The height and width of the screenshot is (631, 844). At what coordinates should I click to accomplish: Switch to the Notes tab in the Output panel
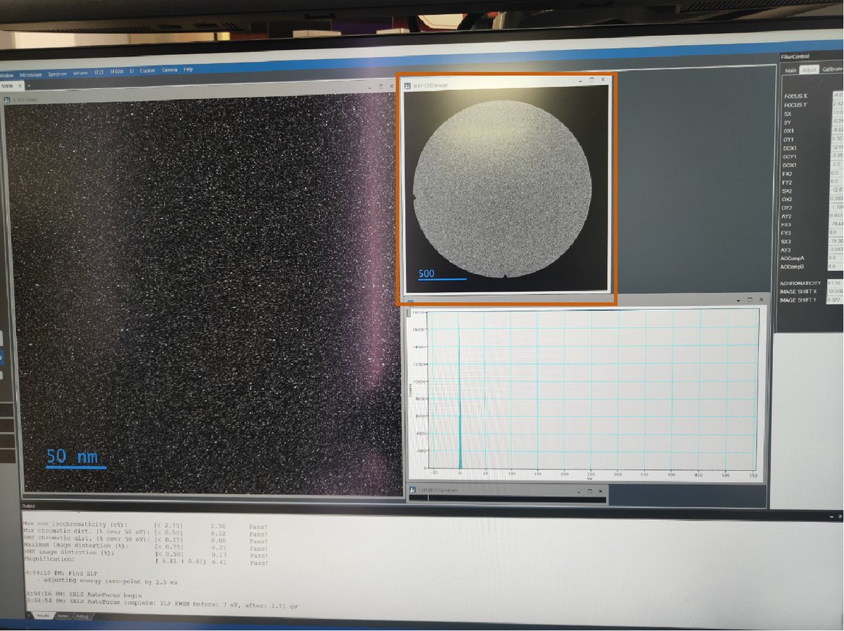[x=63, y=615]
